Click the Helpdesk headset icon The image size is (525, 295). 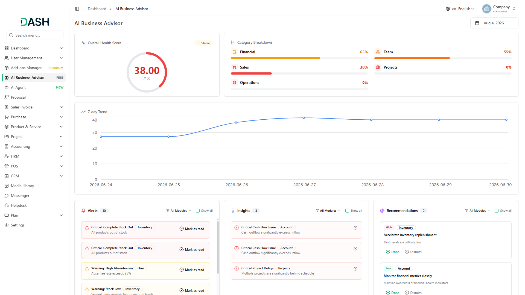click(7, 205)
